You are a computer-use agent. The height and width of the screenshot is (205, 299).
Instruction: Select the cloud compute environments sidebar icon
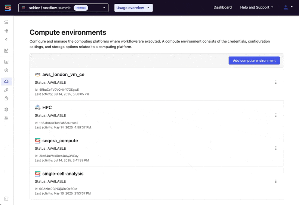(x=6, y=81)
